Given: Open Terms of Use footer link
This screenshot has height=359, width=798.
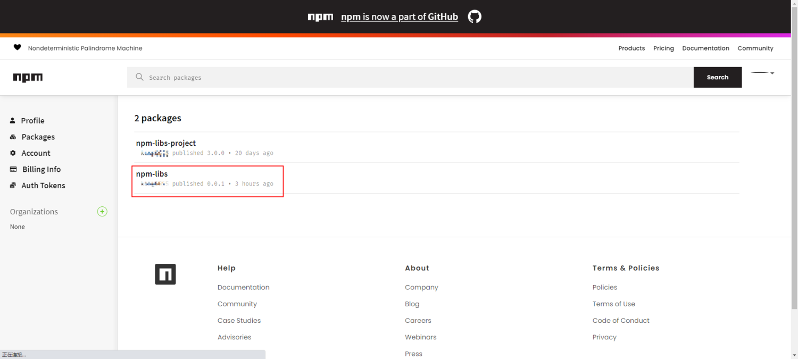Looking at the screenshot, I should coord(614,304).
